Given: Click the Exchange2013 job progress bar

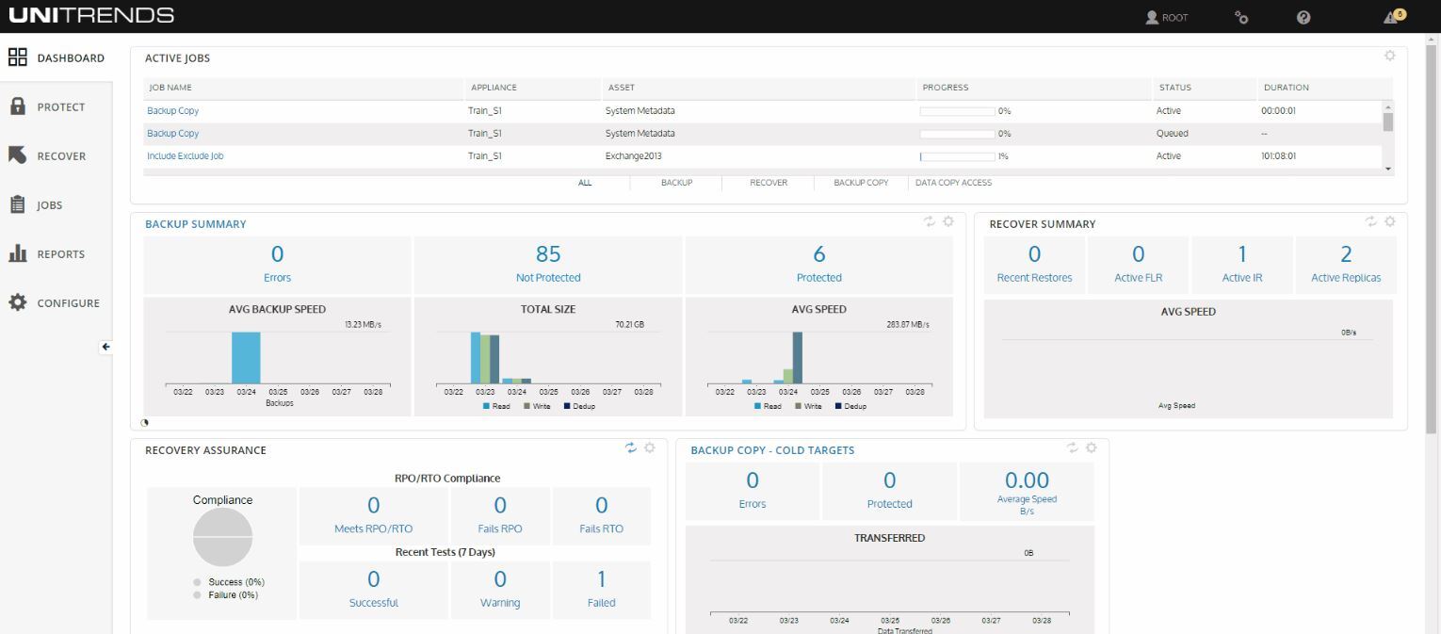Looking at the screenshot, I should (958, 155).
